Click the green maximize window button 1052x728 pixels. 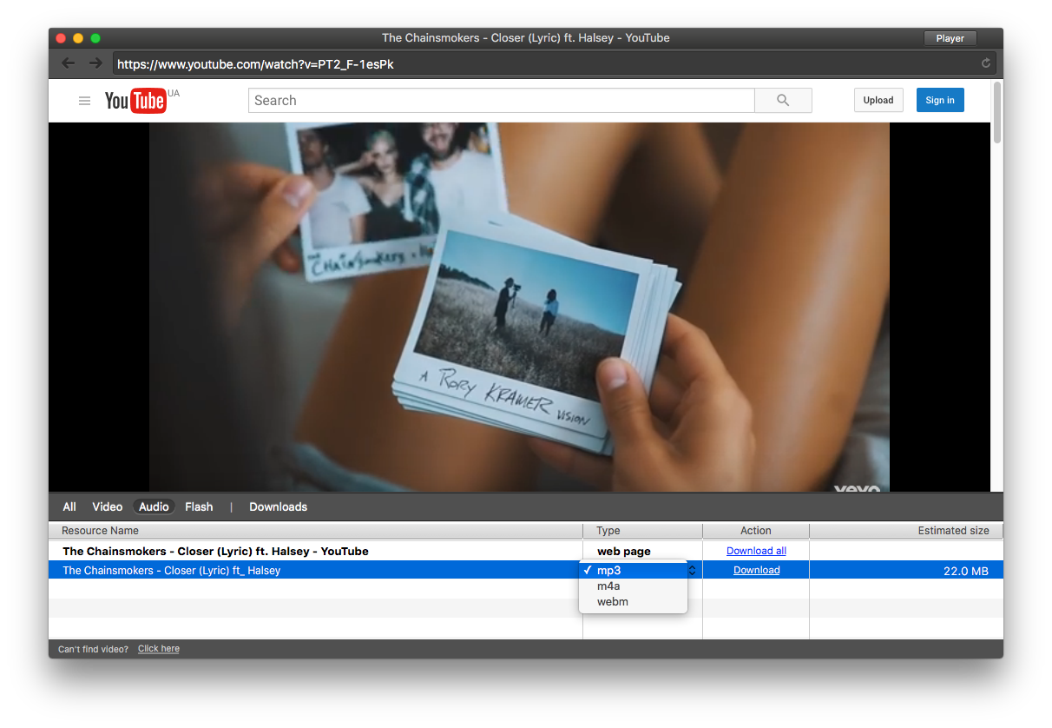(x=95, y=38)
